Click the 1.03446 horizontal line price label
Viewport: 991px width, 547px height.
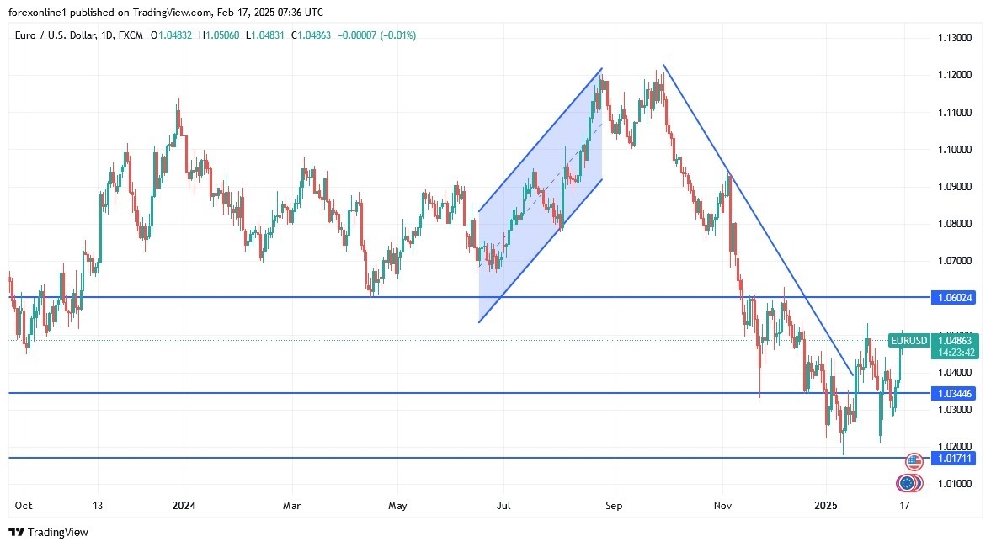pyautogui.click(x=954, y=393)
